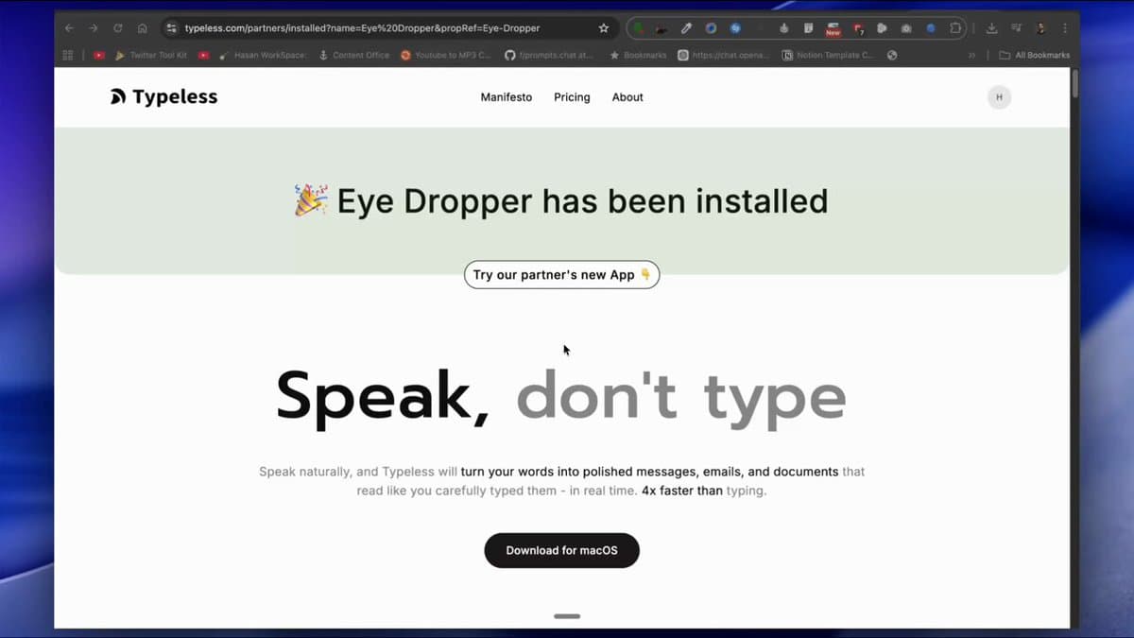The height and width of the screenshot is (638, 1134).
Task: Expand hidden bookmarks via the double chevron
Action: 971,55
